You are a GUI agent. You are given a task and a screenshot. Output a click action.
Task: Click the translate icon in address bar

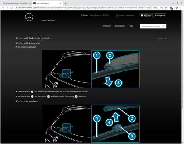click(162, 8)
